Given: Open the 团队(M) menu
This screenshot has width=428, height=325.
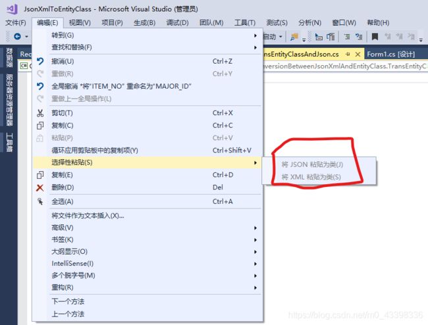Looking at the screenshot, I should point(211,22).
